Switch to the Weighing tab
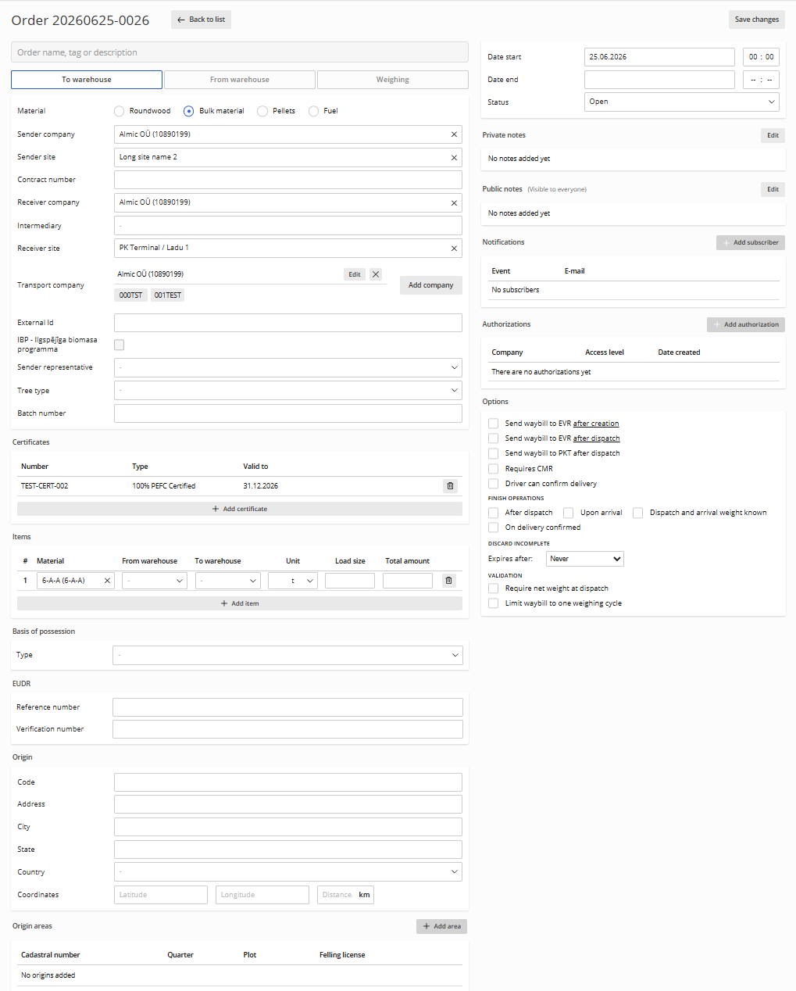Screen dimensions: 796x991 (x=393, y=80)
